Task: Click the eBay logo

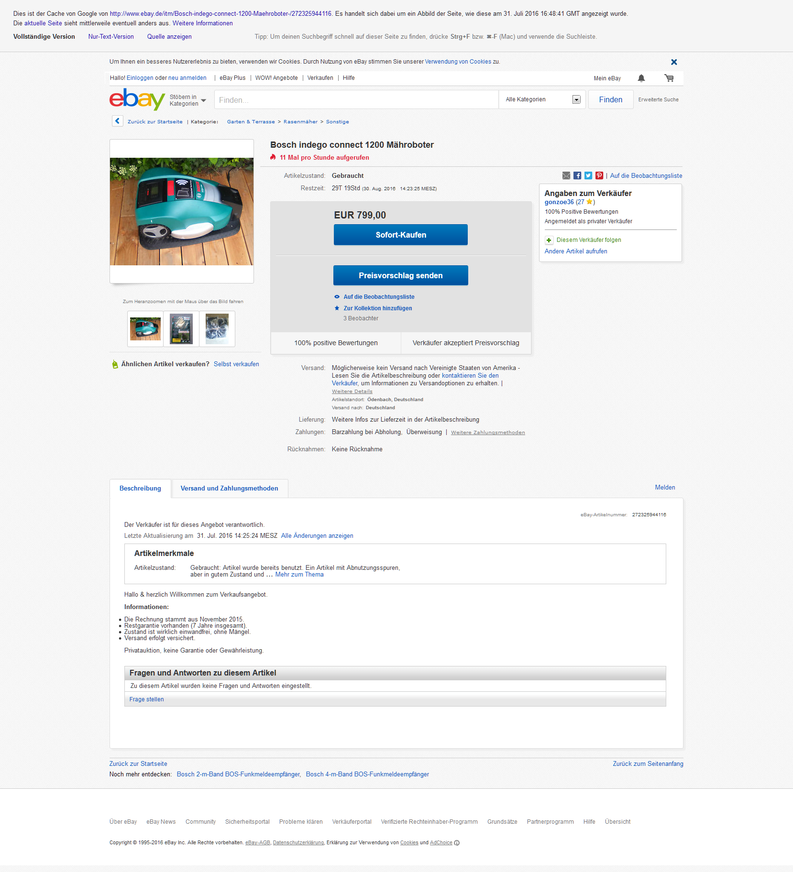Action: [x=137, y=99]
